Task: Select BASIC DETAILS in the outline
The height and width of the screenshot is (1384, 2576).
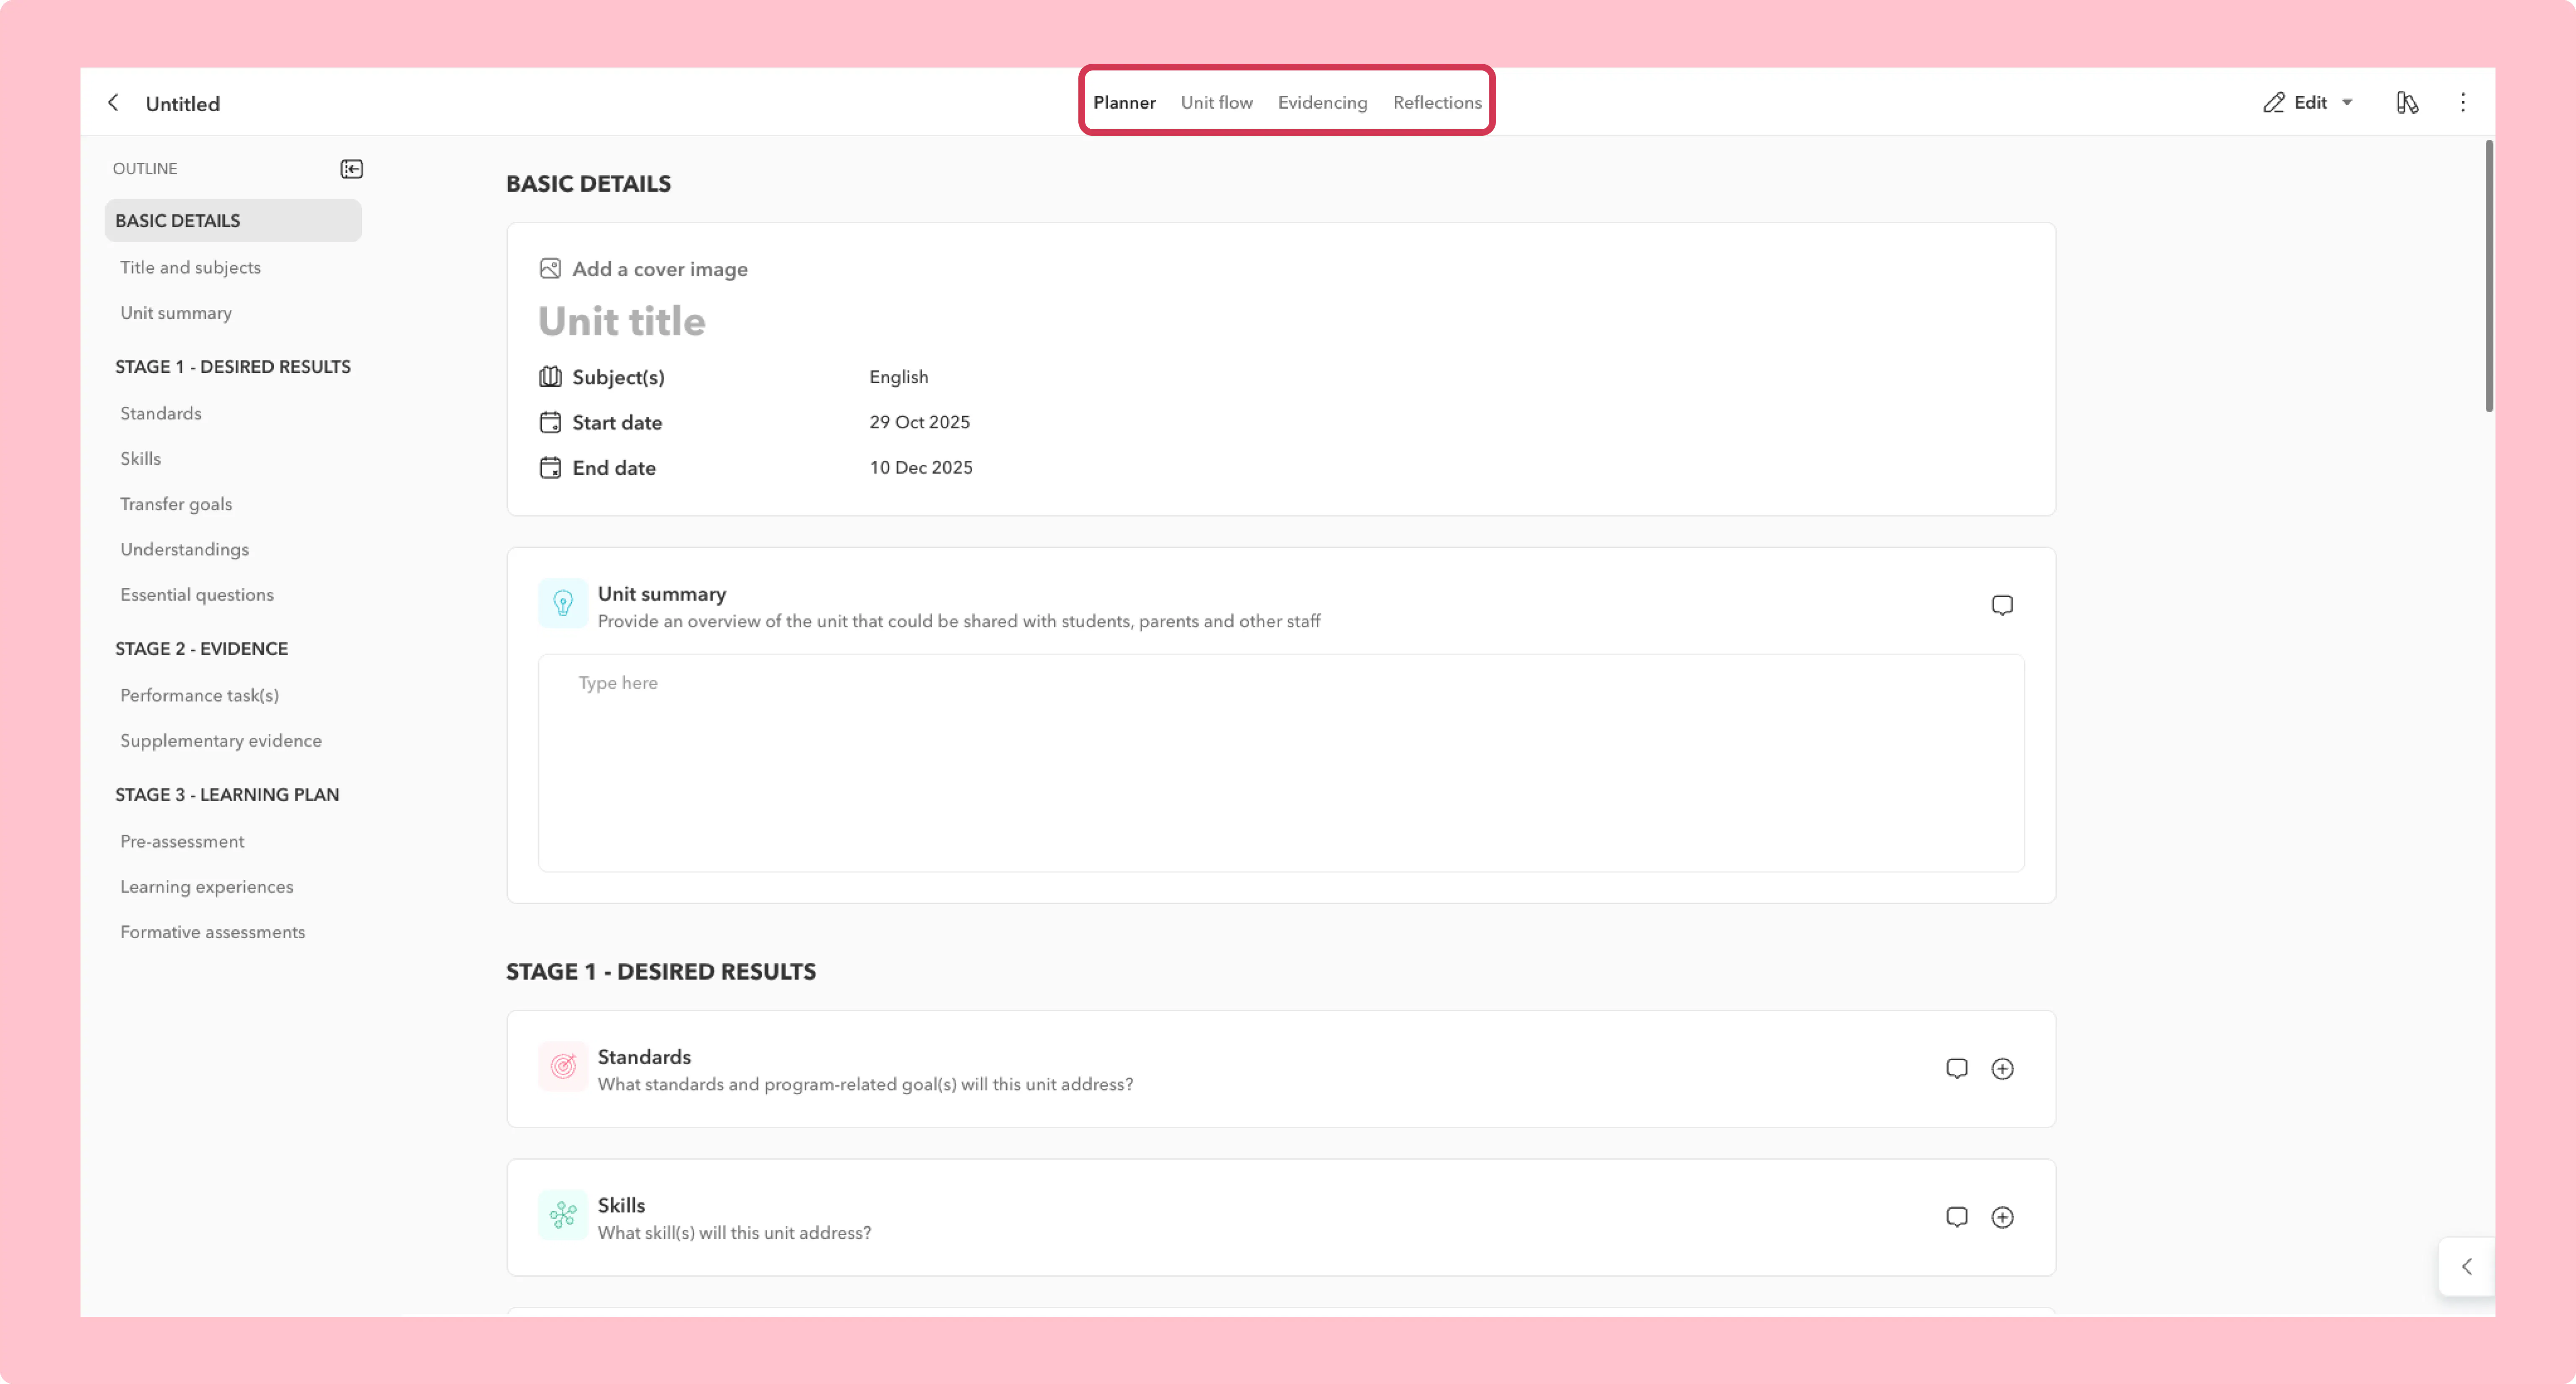Action: 233,220
